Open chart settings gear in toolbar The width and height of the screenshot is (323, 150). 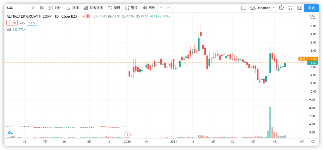[281, 8]
